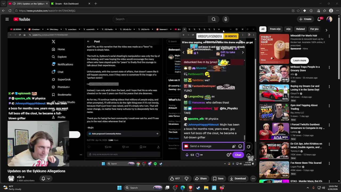View site information icon in address bar
Screen dimensions: 341x192
point(16,11)
